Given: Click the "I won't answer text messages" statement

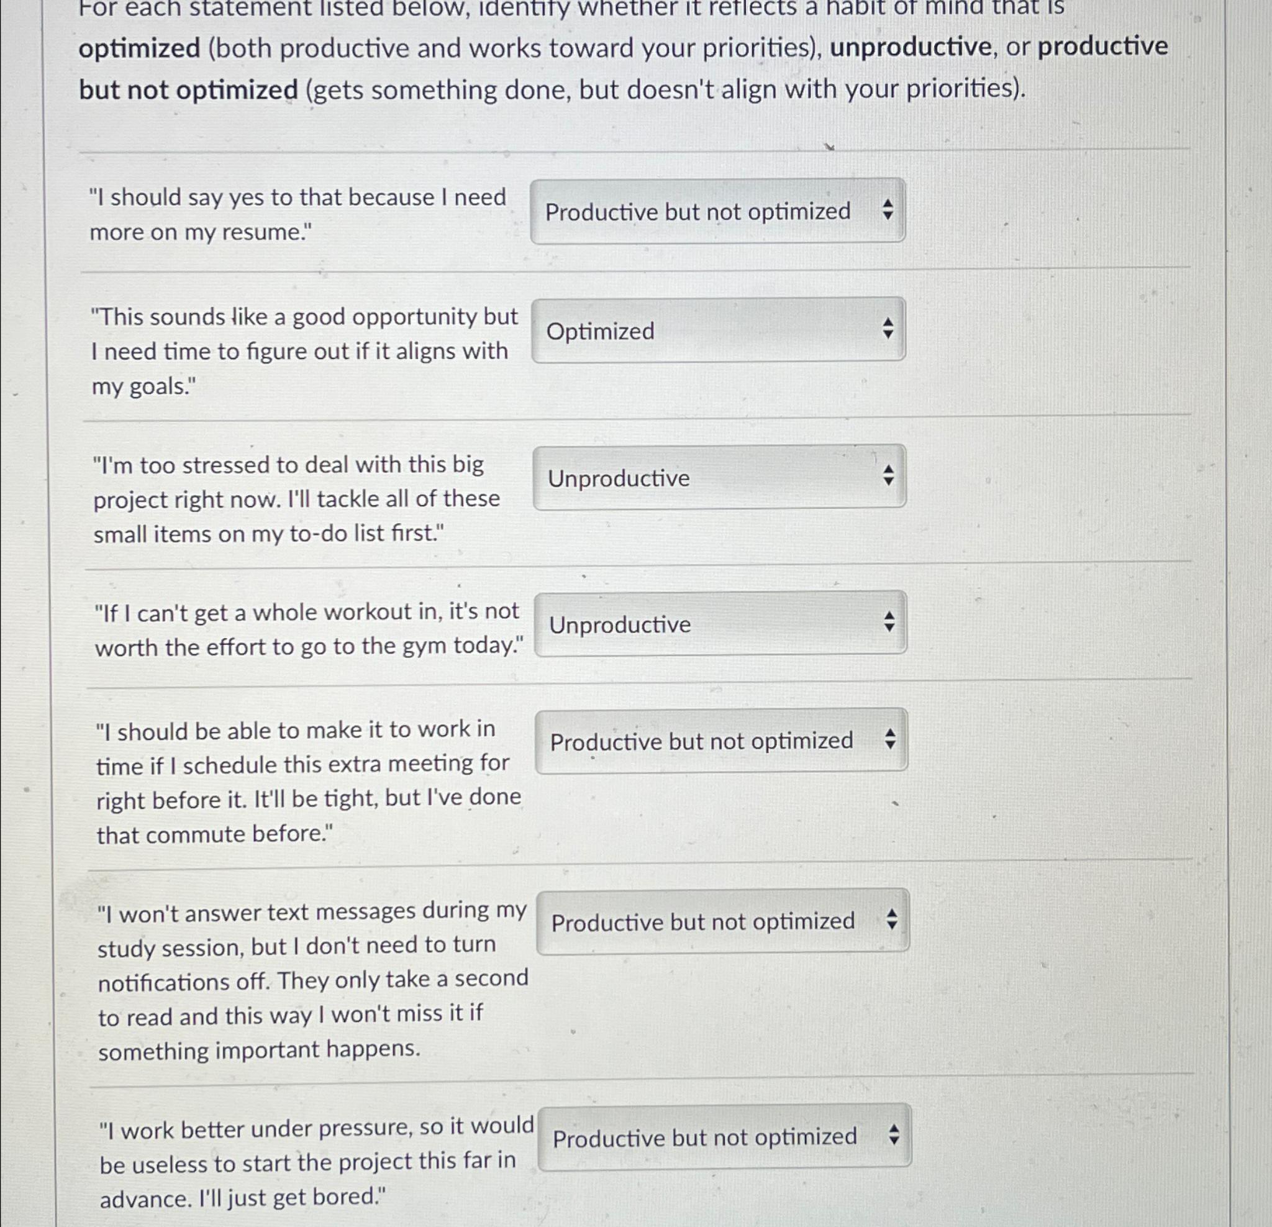Looking at the screenshot, I should pyautogui.click(x=312, y=980).
